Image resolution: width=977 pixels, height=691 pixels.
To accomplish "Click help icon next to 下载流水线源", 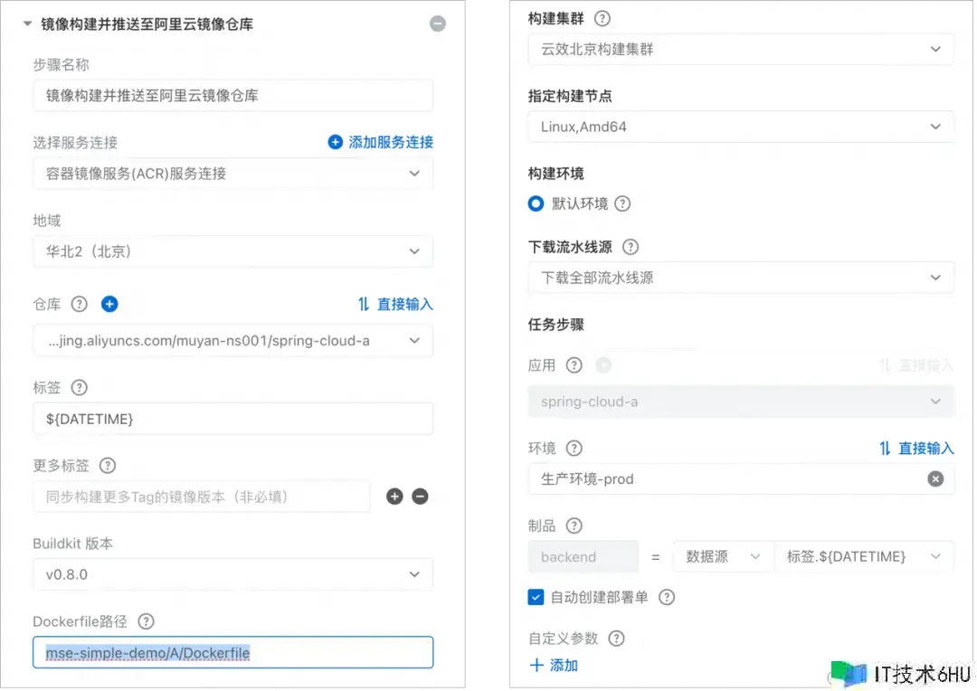I will 631,247.
